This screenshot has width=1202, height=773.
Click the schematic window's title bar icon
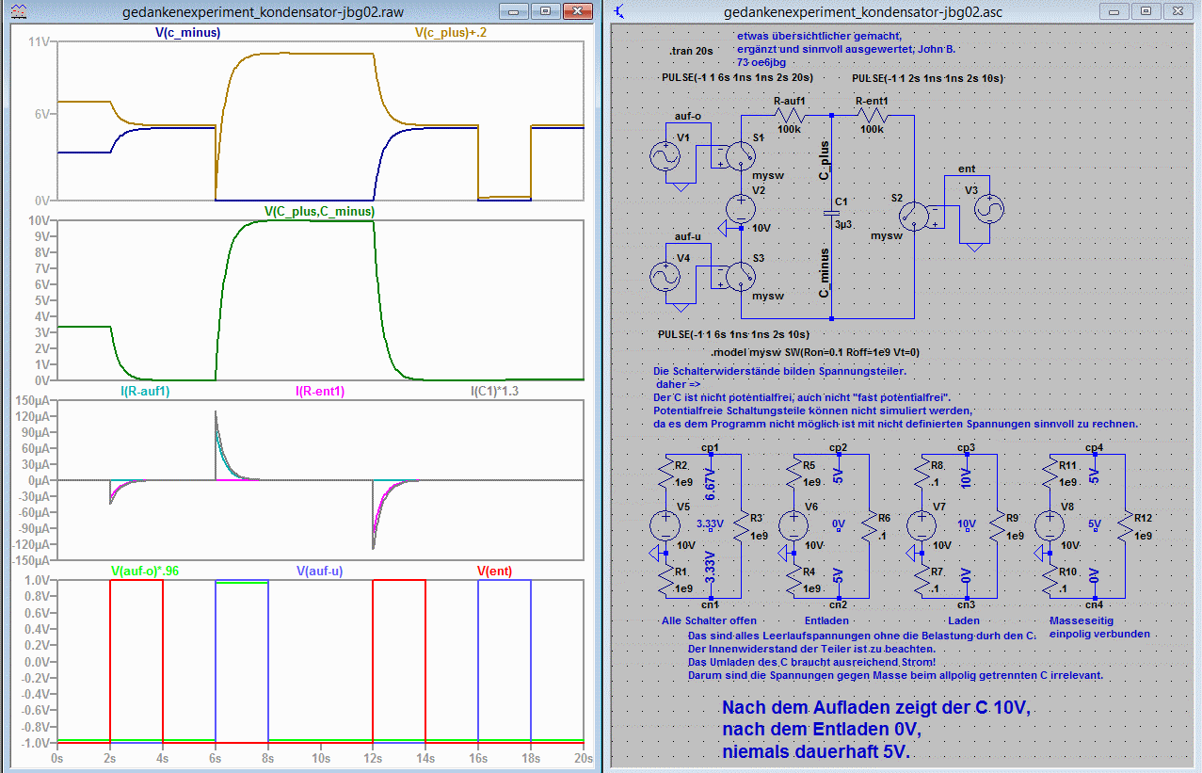(619, 12)
